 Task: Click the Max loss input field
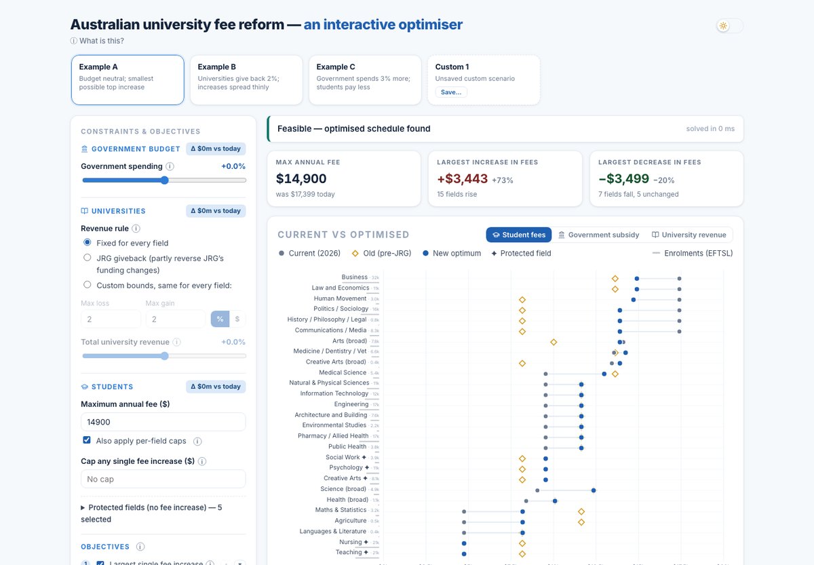[111, 319]
